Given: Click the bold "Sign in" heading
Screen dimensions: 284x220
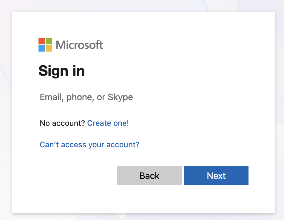Looking at the screenshot, I should [x=61, y=71].
